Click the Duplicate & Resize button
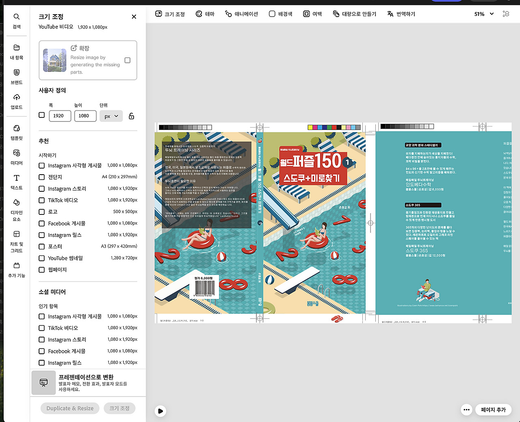Screen dimensions: 520x422 [69, 408]
